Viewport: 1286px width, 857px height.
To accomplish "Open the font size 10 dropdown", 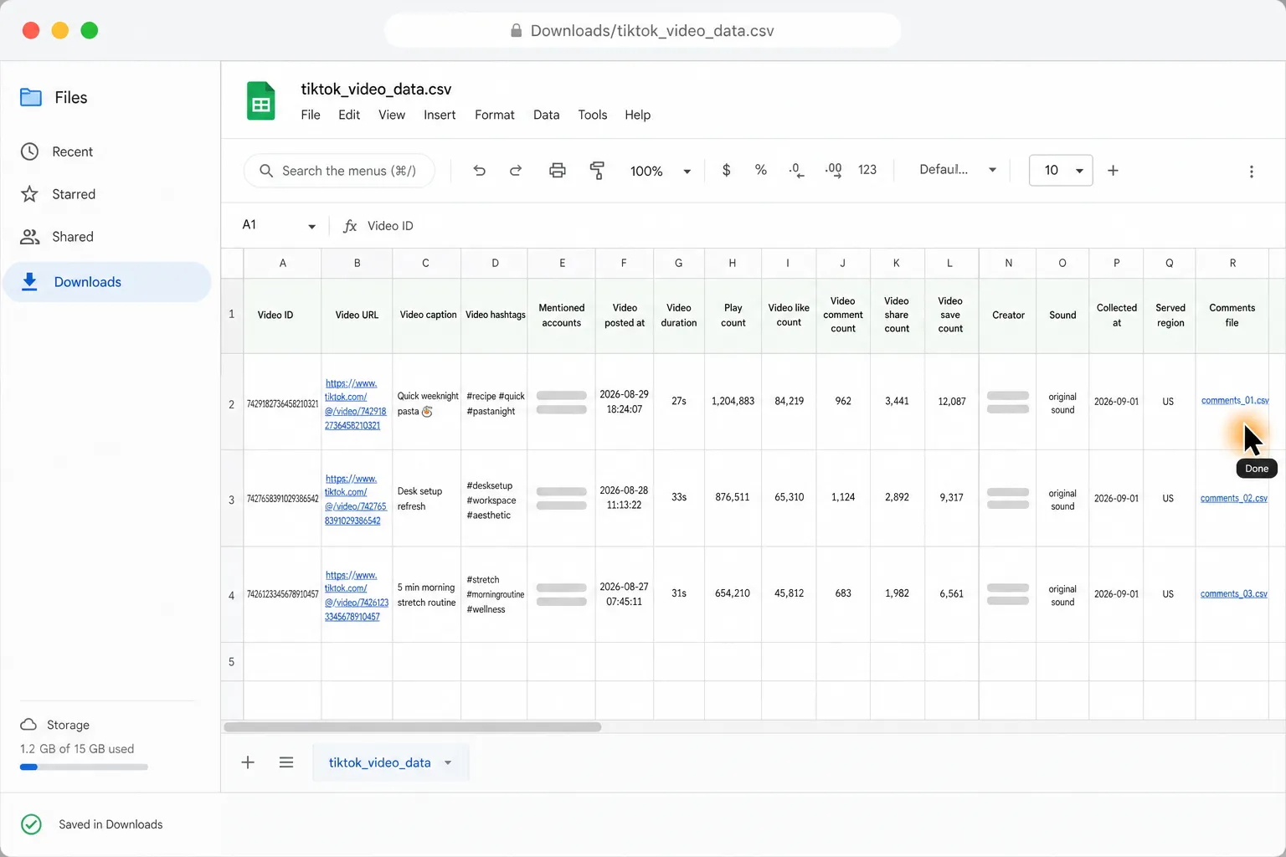I will 1061,171.
